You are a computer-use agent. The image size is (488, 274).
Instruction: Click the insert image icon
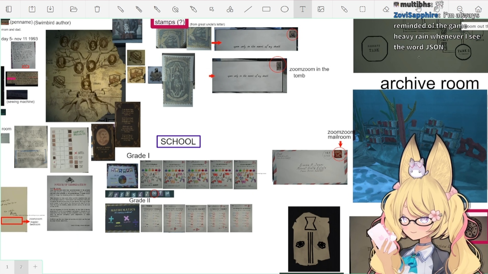coord(321,9)
